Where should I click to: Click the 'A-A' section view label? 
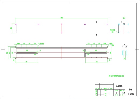coord(124,18)
